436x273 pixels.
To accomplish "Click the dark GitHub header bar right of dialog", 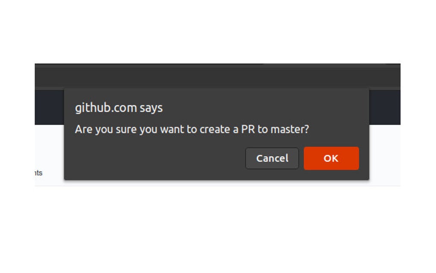I will pos(385,107).
